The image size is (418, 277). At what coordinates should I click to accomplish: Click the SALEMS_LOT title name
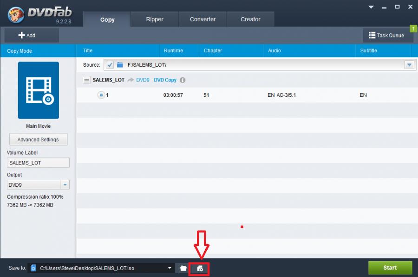[109, 80]
